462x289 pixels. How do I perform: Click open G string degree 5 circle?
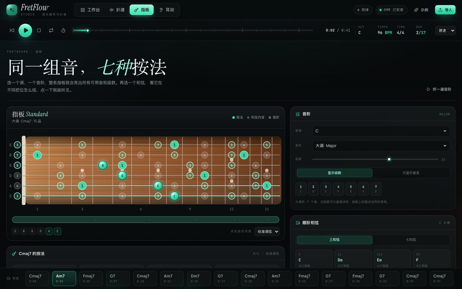point(17,165)
